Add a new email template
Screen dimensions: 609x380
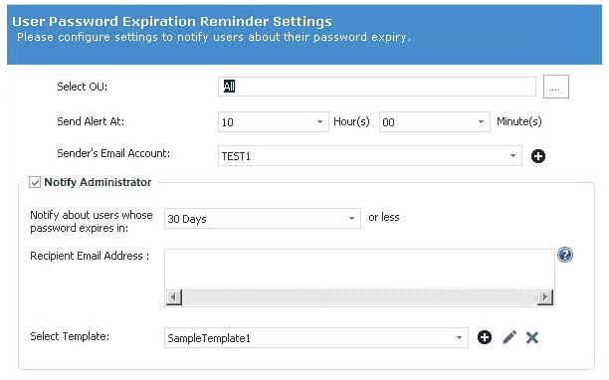click(484, 337)
